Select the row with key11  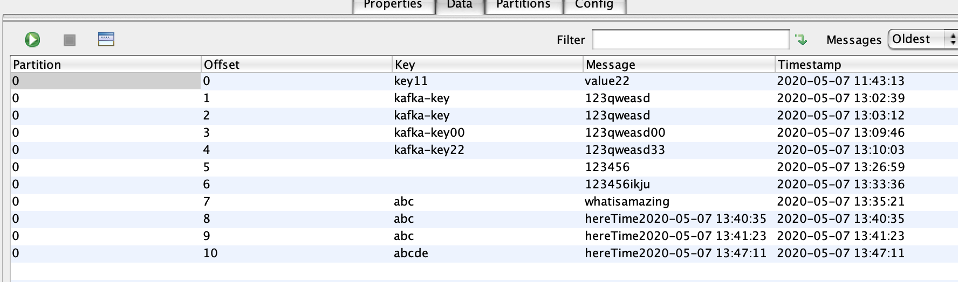coord(411,81)
